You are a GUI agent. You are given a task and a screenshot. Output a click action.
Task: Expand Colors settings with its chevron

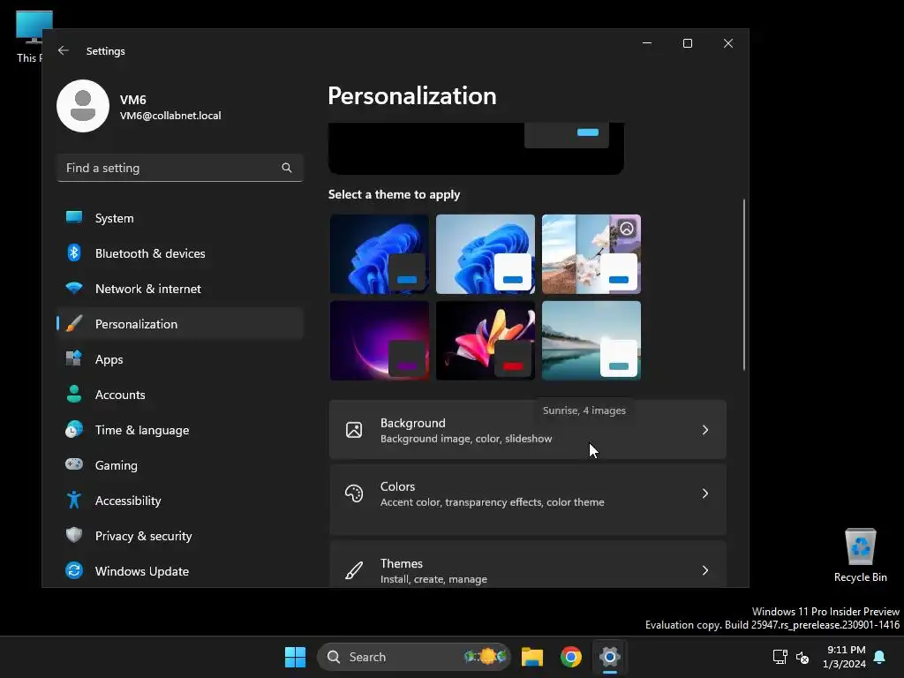[705, 493]
